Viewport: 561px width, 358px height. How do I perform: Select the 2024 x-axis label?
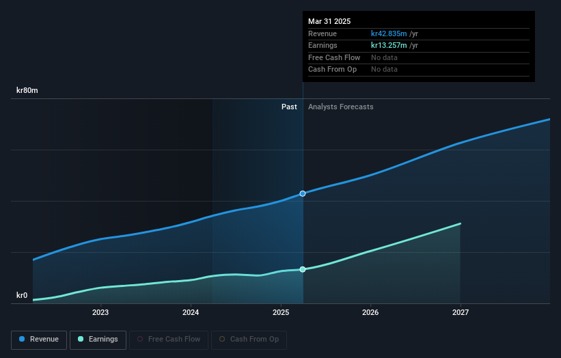tap(191, 312)
